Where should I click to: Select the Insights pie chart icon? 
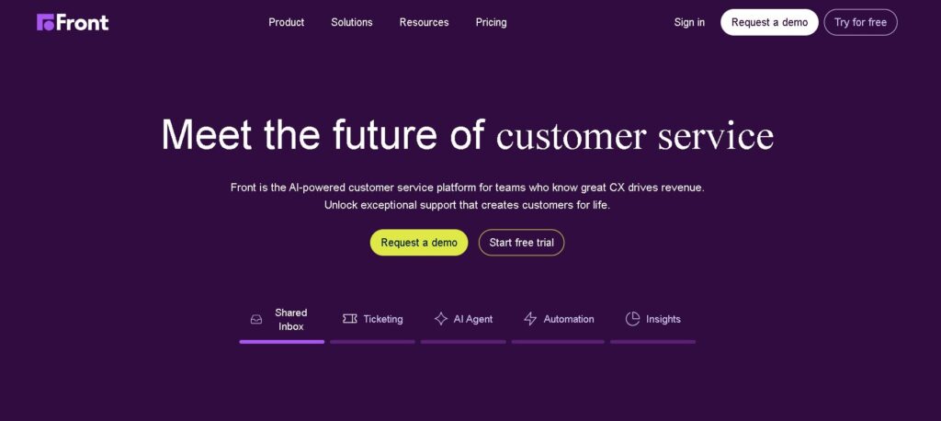click(x=632, y=319)
